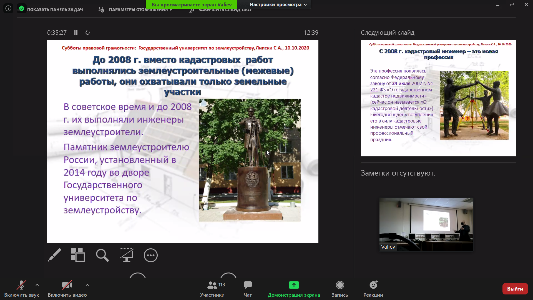533x300 pixels.
Task: Click the red Выйти leave button
Action: tap(515, 289)
